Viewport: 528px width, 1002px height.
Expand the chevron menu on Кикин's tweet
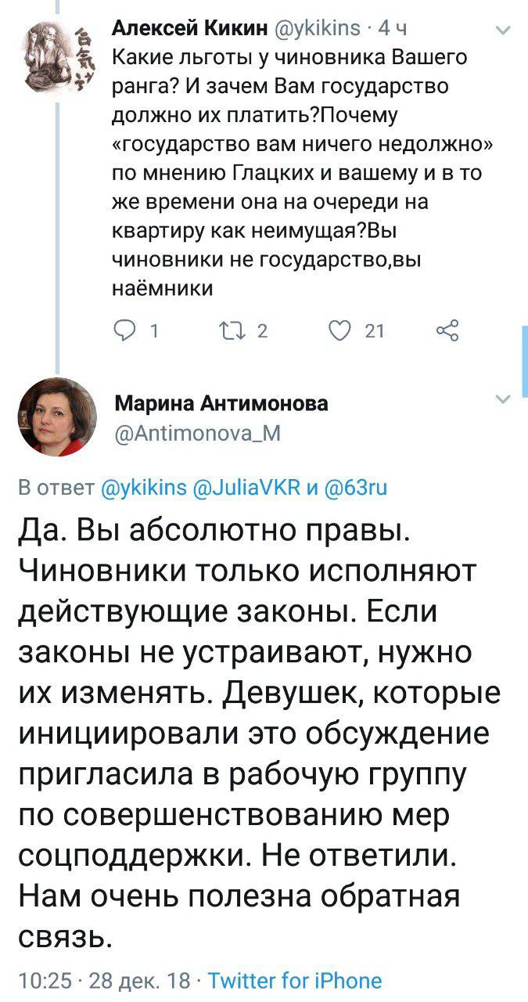[504, 31]
